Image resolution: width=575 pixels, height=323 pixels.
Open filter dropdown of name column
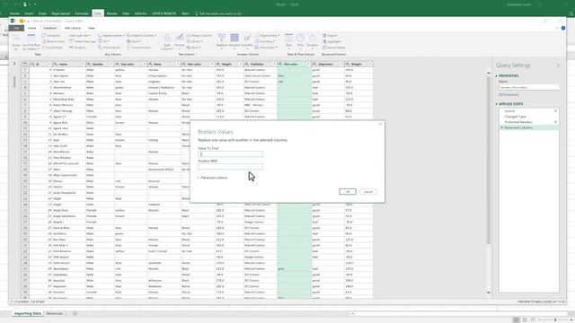[83, 64]
